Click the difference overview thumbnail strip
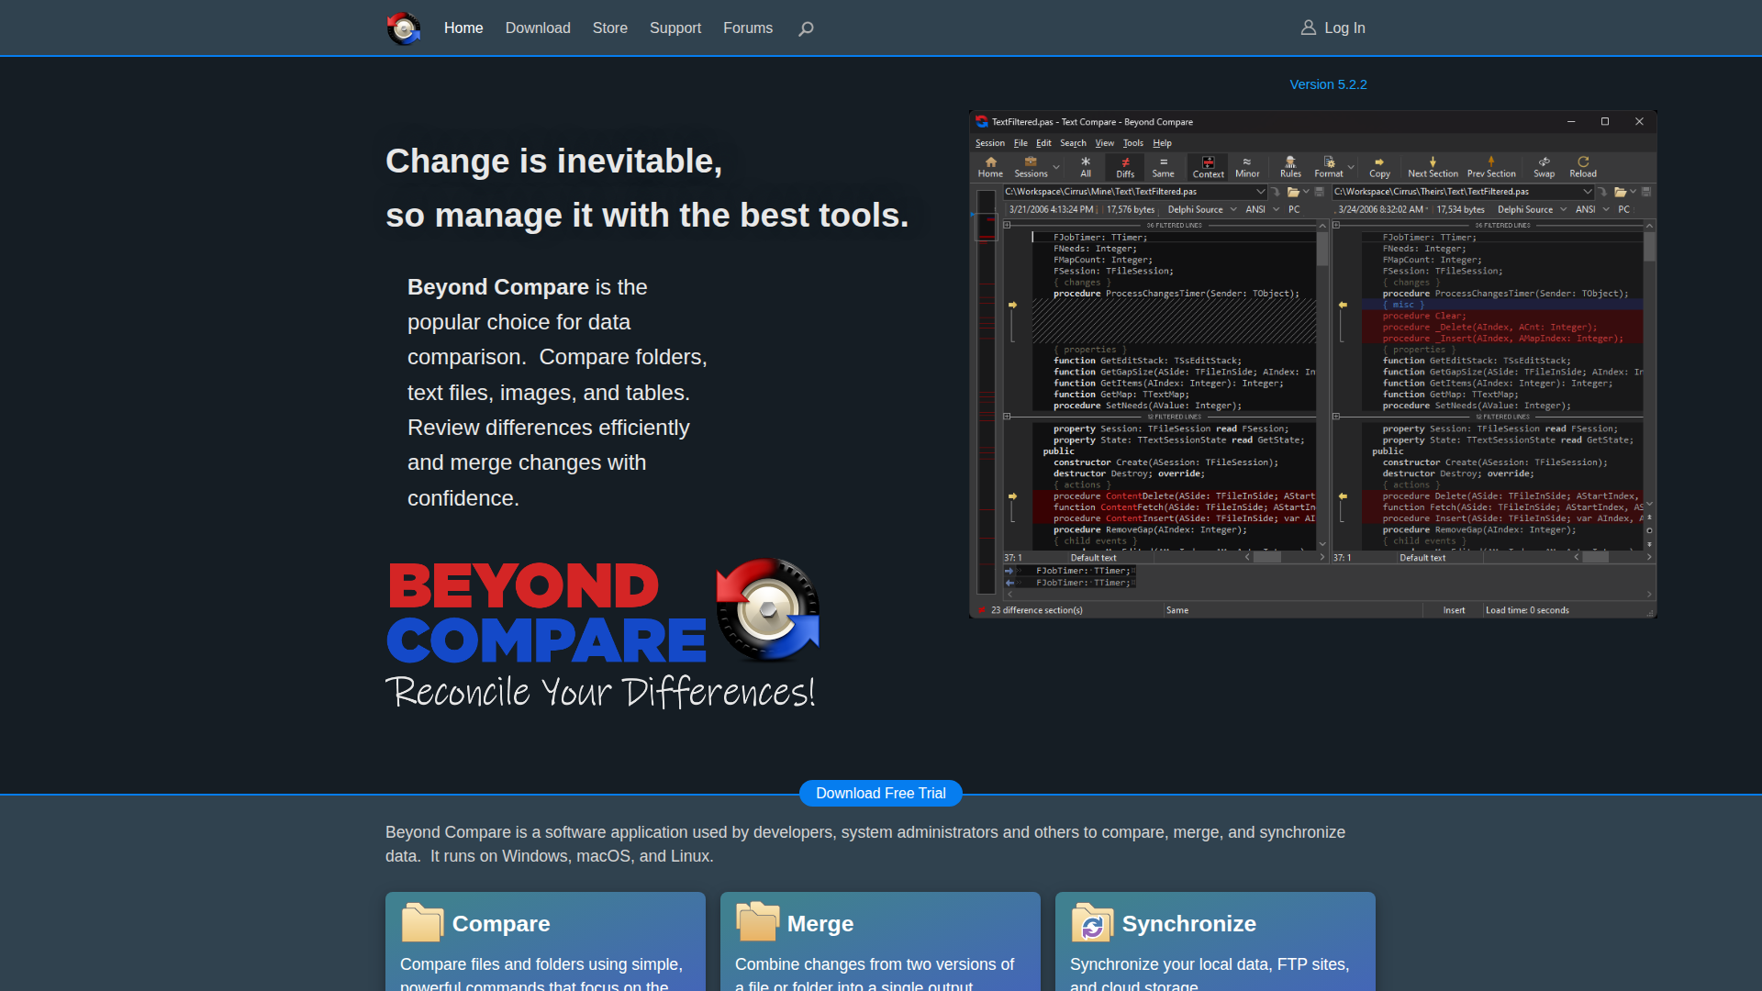Image resolution: width=1762 pixels, height=991 pixels. coord(987,392)
